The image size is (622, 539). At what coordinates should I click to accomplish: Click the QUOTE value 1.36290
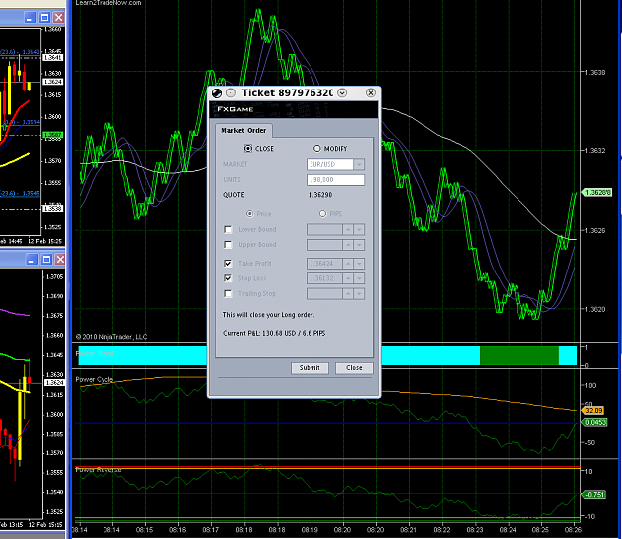tap(320, 195)
